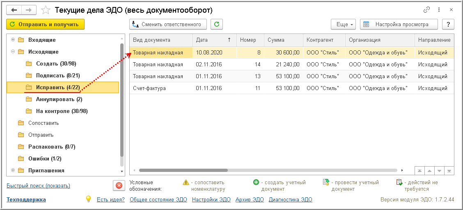463x210 pixels.
Task: Click the green refresh icon button
Action: [217, 25]
